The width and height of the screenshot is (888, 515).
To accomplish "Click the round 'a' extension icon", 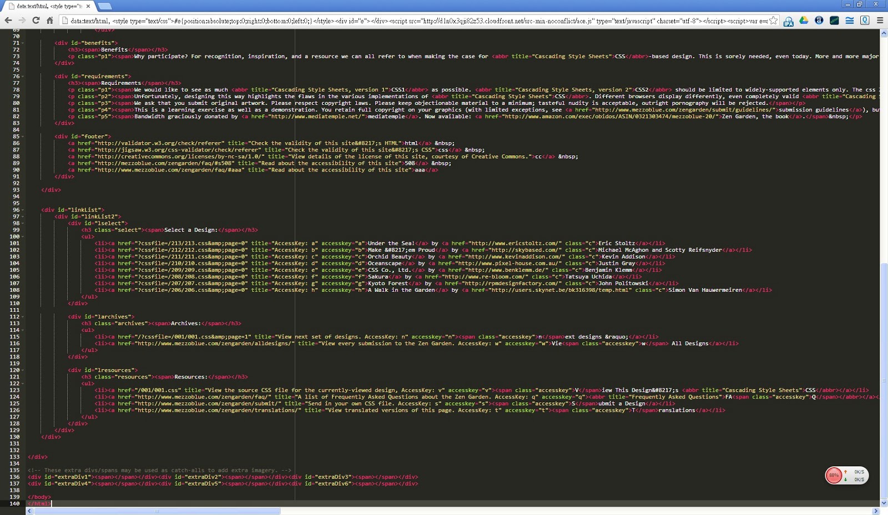I will point(819,21).
